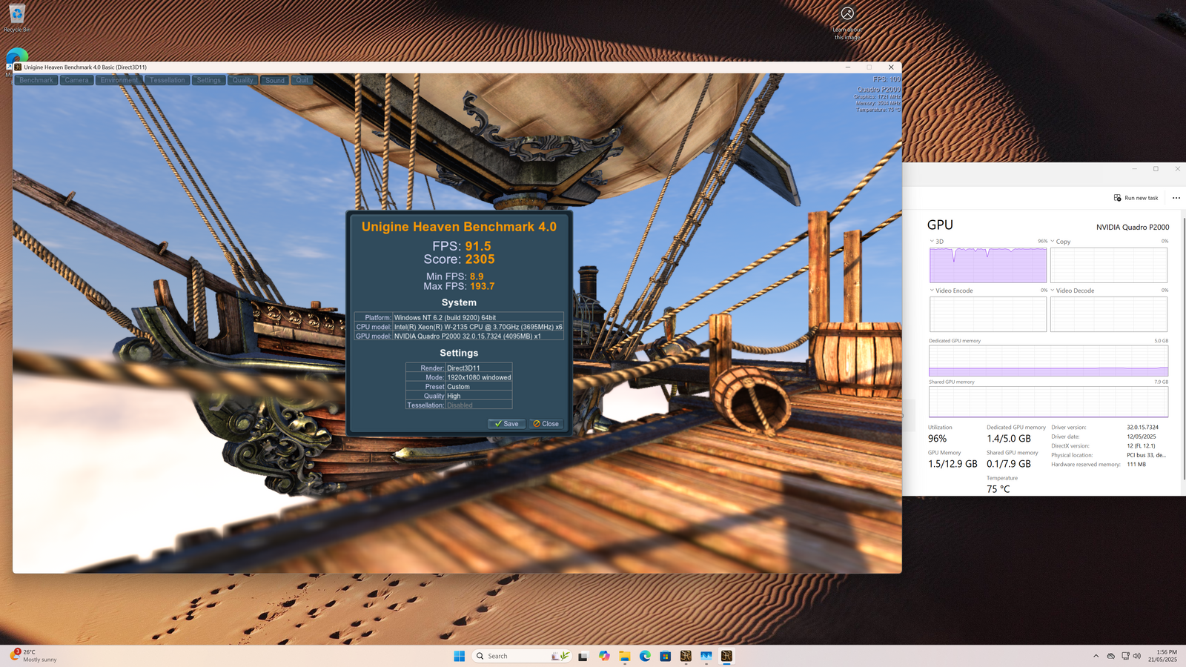Viewport: 1186px width, 667px height.
Task: Click hardware reserved memory value 111 MB
Action: [x=1136, y=465]
